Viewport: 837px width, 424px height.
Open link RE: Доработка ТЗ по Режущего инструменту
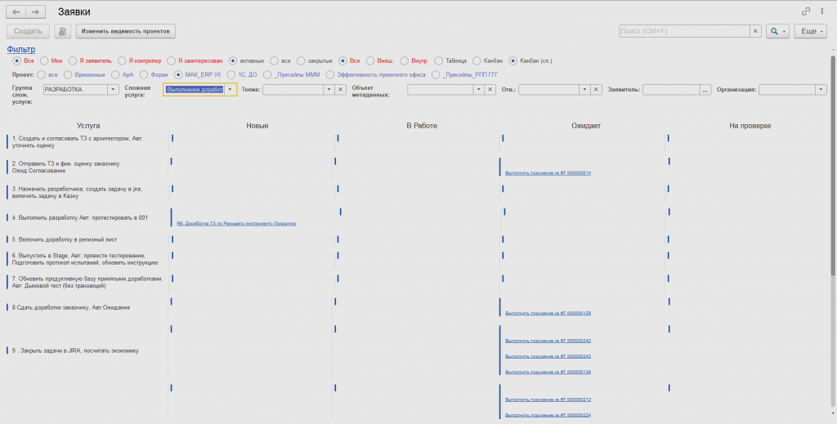pos(236,224)
